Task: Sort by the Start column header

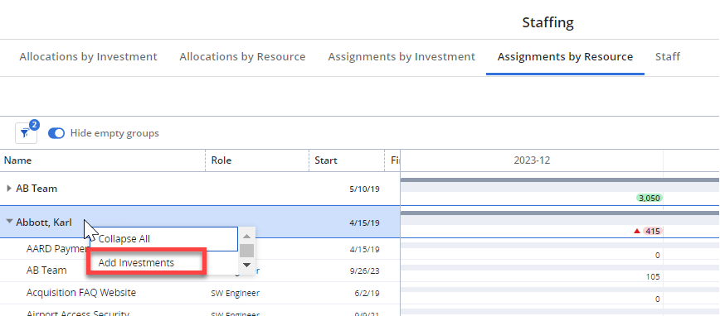Action: (326, 160)
